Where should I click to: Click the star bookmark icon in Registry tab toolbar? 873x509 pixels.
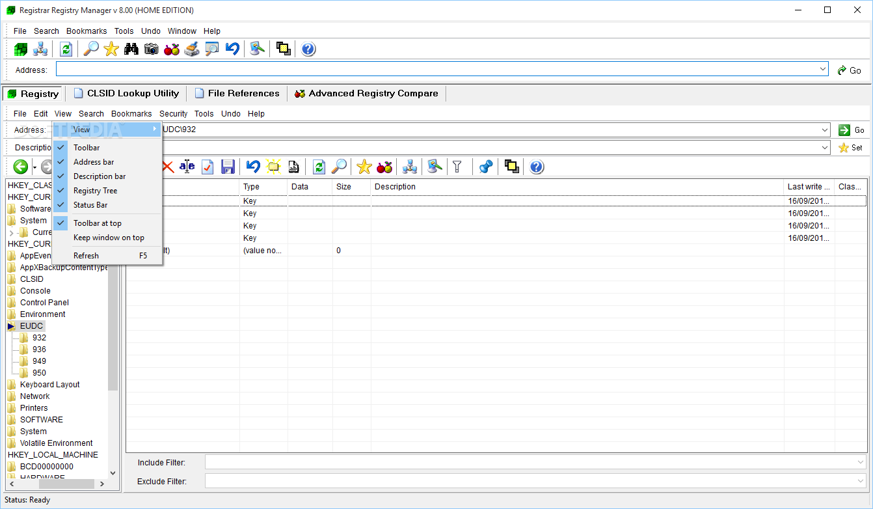point(364,167)
